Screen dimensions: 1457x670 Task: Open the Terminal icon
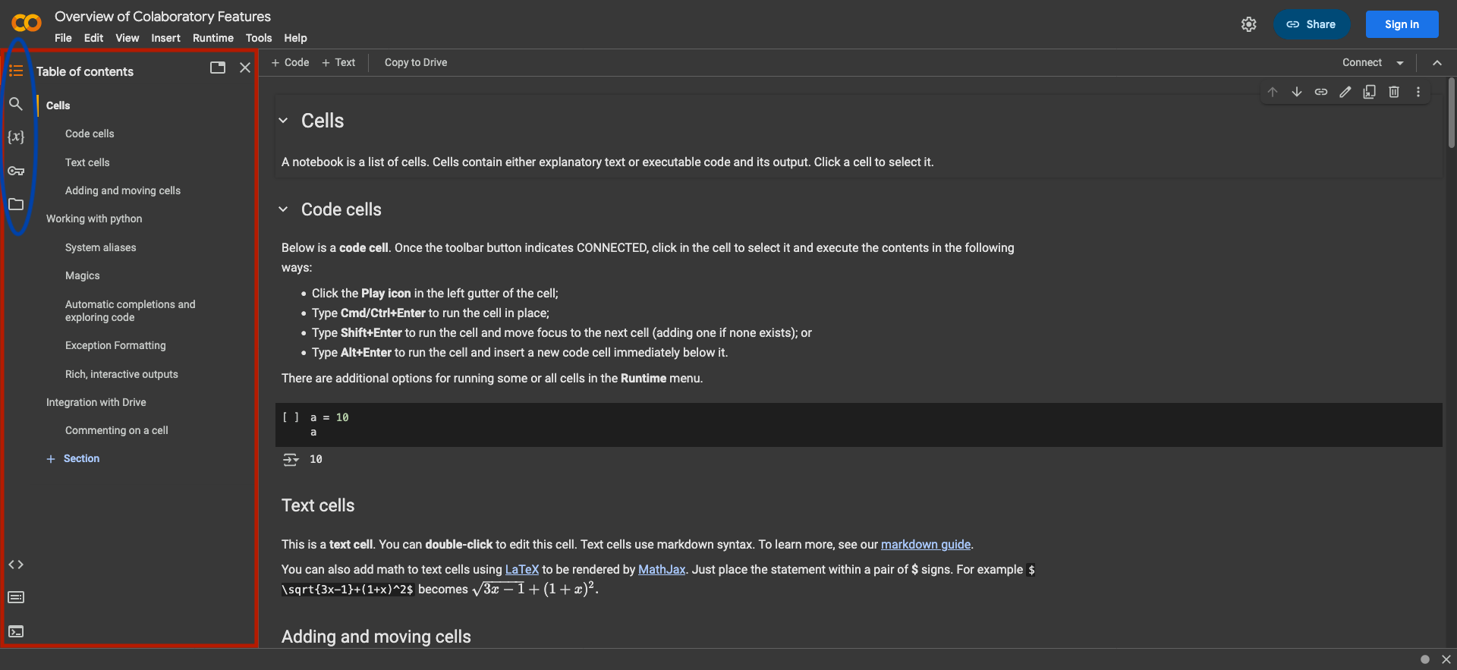click(x=16, y=631)
